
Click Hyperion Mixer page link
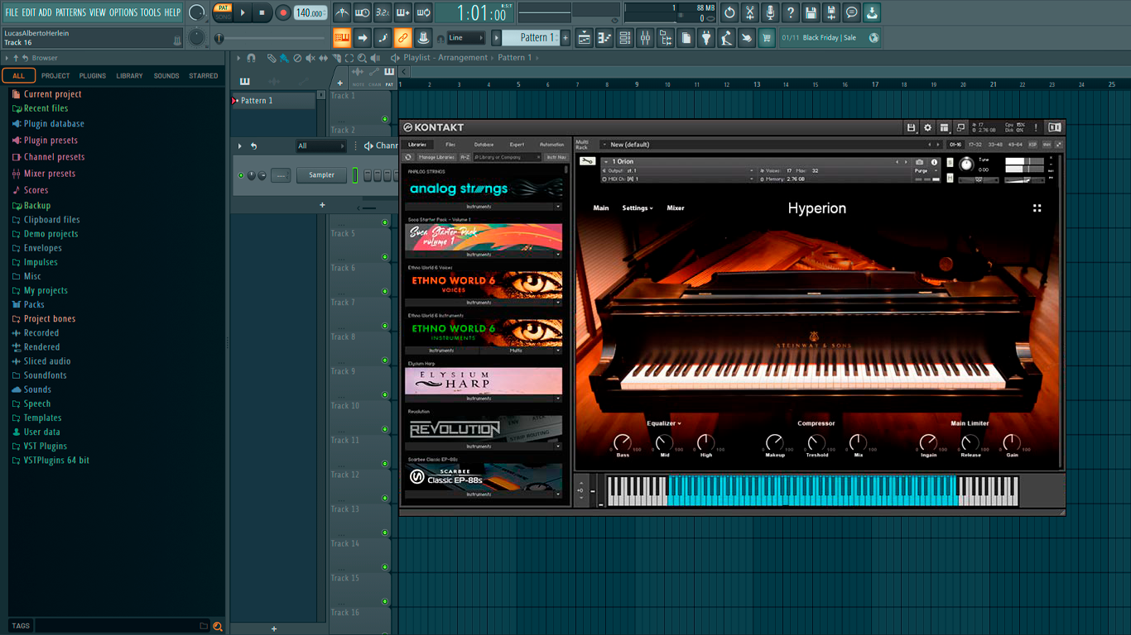click(676, 208)
